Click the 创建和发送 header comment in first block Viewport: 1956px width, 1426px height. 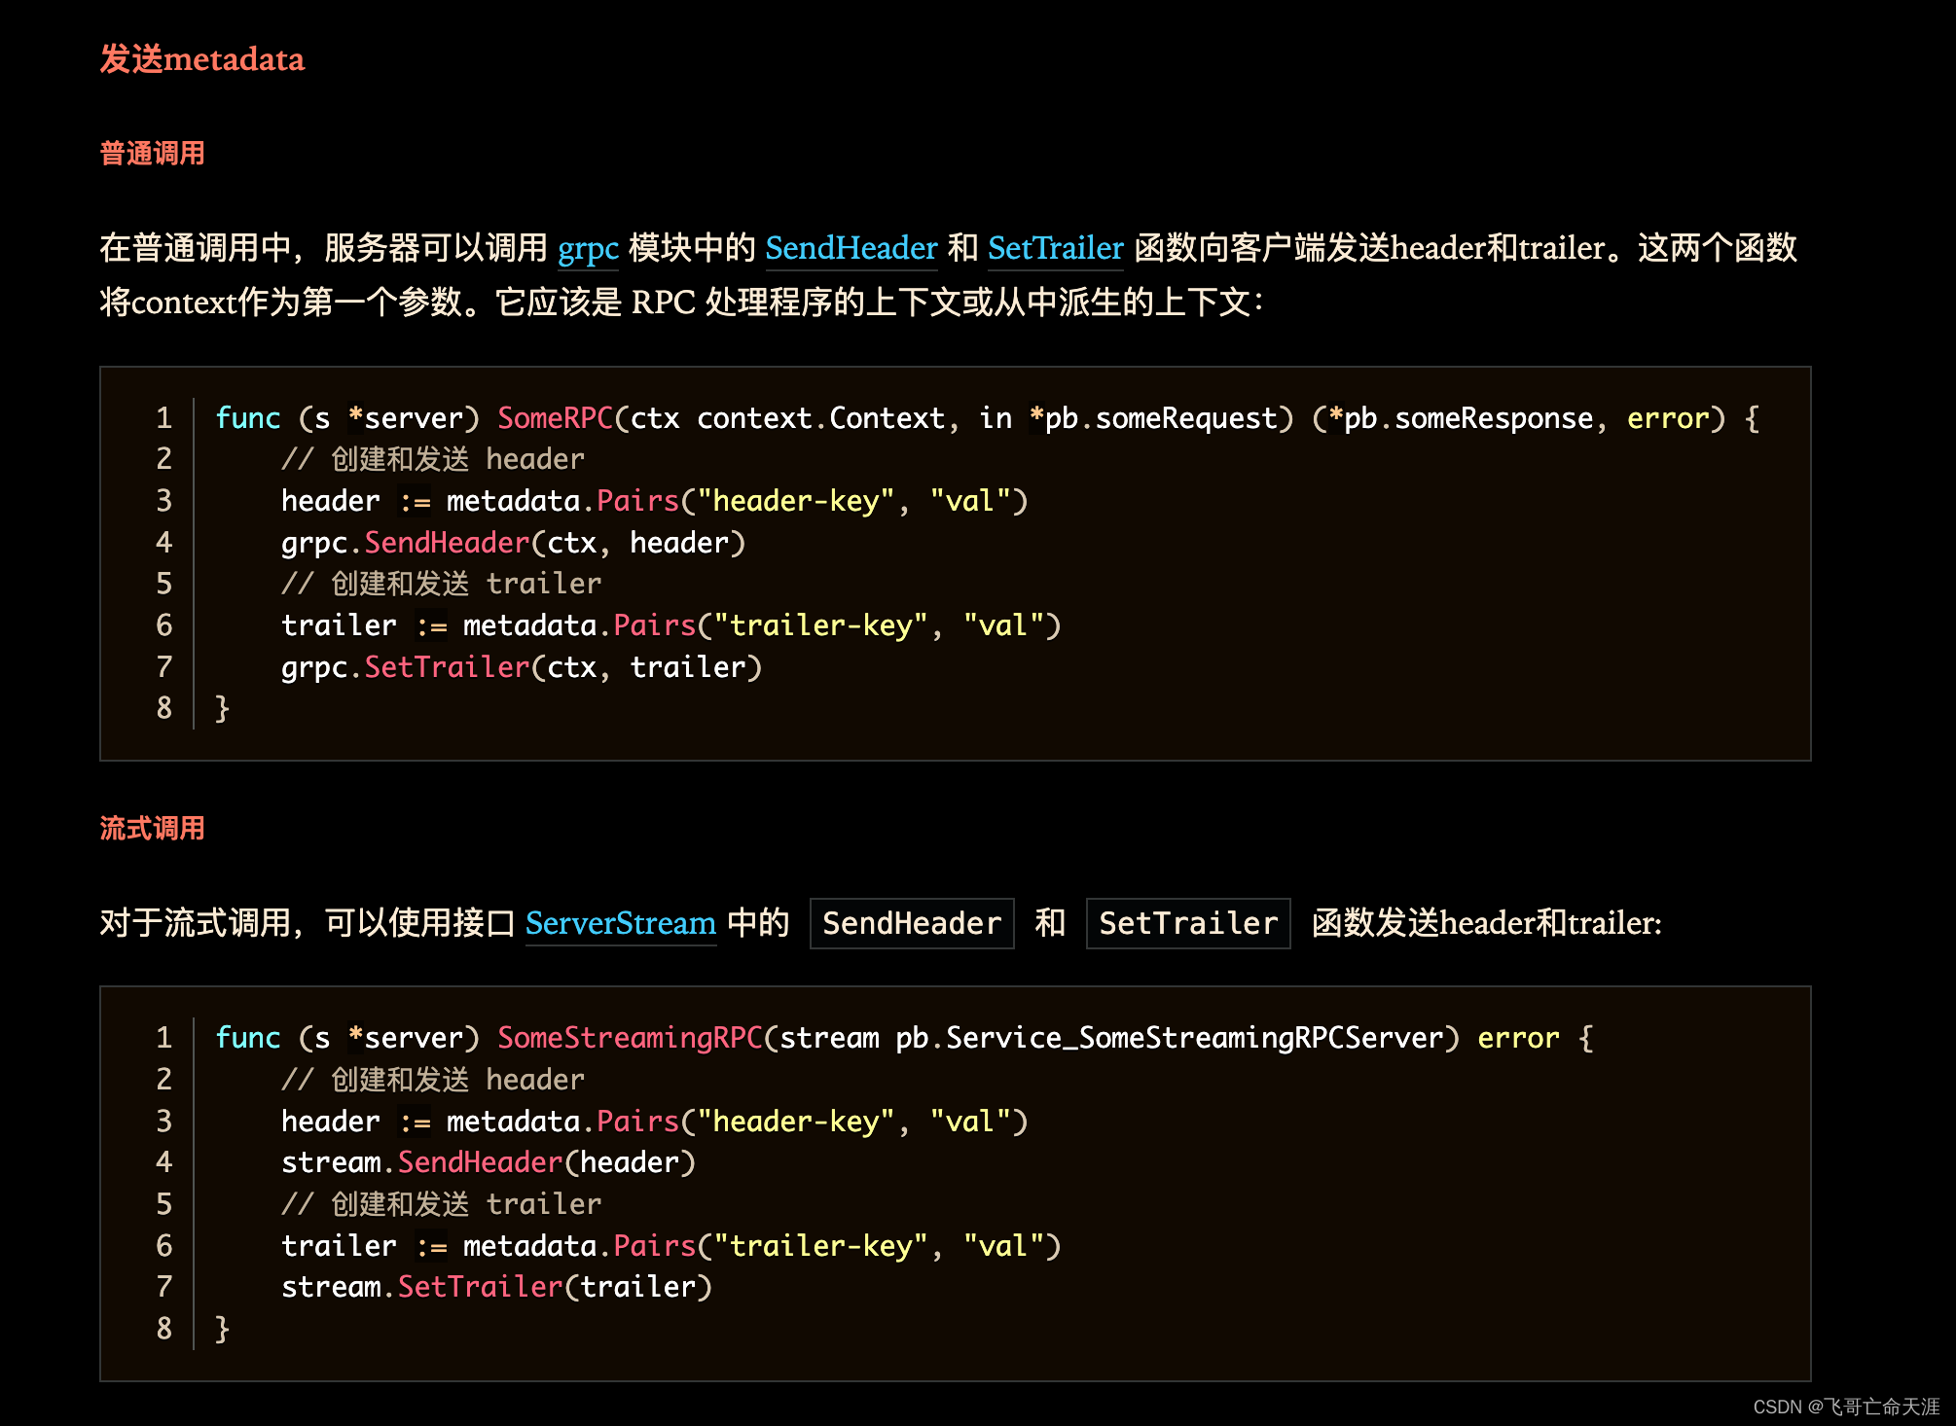(433, 459)
